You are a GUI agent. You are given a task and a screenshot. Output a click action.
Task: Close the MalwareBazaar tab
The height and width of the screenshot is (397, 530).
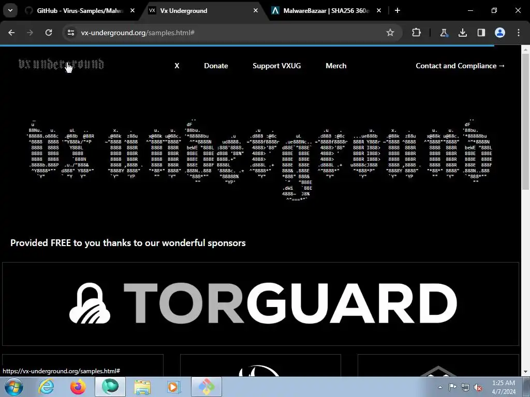click(379, 10)
